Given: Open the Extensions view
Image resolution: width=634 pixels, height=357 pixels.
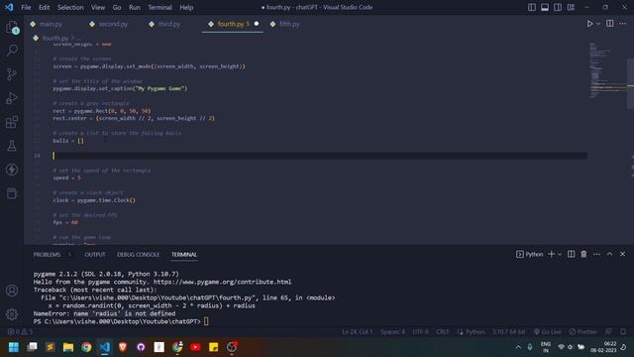Looking at the screenshot, I should tap(12, 122).
